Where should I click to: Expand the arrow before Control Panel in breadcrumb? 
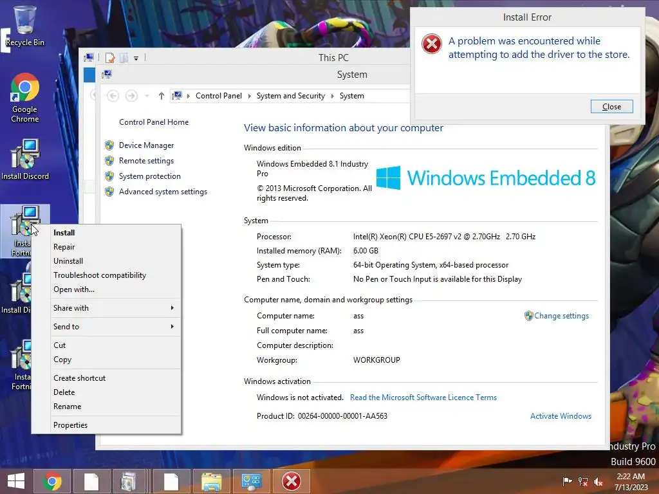pos(189,96)
